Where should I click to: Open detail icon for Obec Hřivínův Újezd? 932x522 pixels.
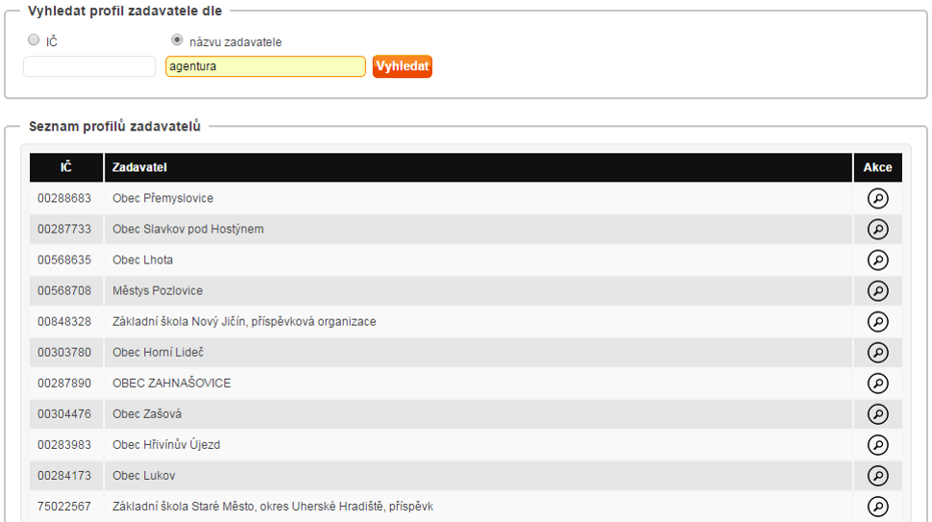tap(877, 445)
